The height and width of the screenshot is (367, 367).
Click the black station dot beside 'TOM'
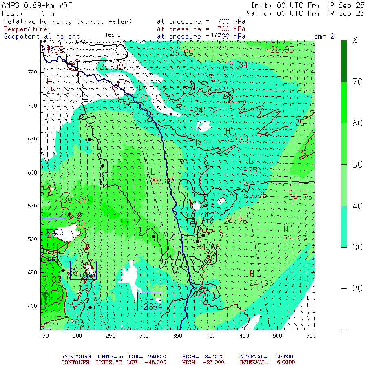click(x=63, y=270)
